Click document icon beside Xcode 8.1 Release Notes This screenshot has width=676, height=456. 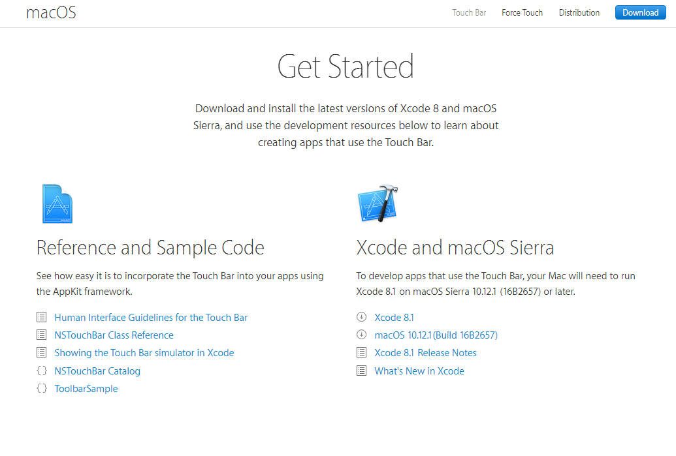pyautogui.click(x=362, y=353)
